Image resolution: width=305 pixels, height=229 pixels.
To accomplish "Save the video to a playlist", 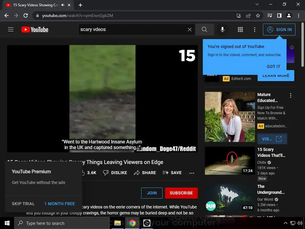I will 172,173.
